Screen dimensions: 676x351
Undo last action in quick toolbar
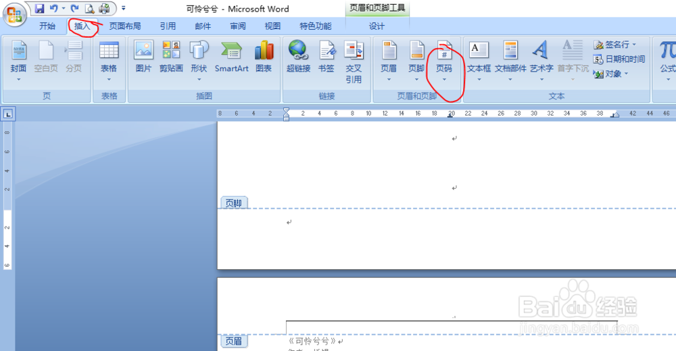54,8
